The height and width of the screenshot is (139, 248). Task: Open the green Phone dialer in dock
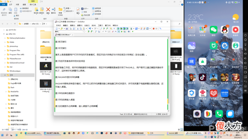[219, 114]
